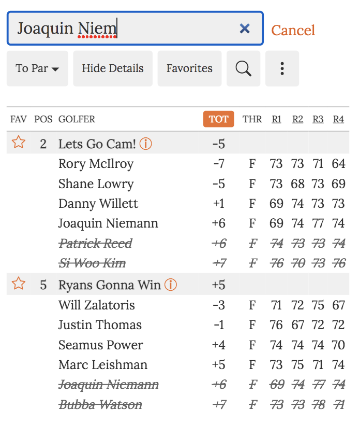This screenshot has width=359, height=424.
Task: Sort by R4 column header
Action: (x=338, y=119)
